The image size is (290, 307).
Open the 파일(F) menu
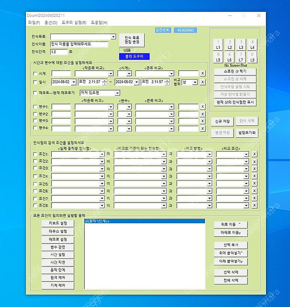point(34,22)
